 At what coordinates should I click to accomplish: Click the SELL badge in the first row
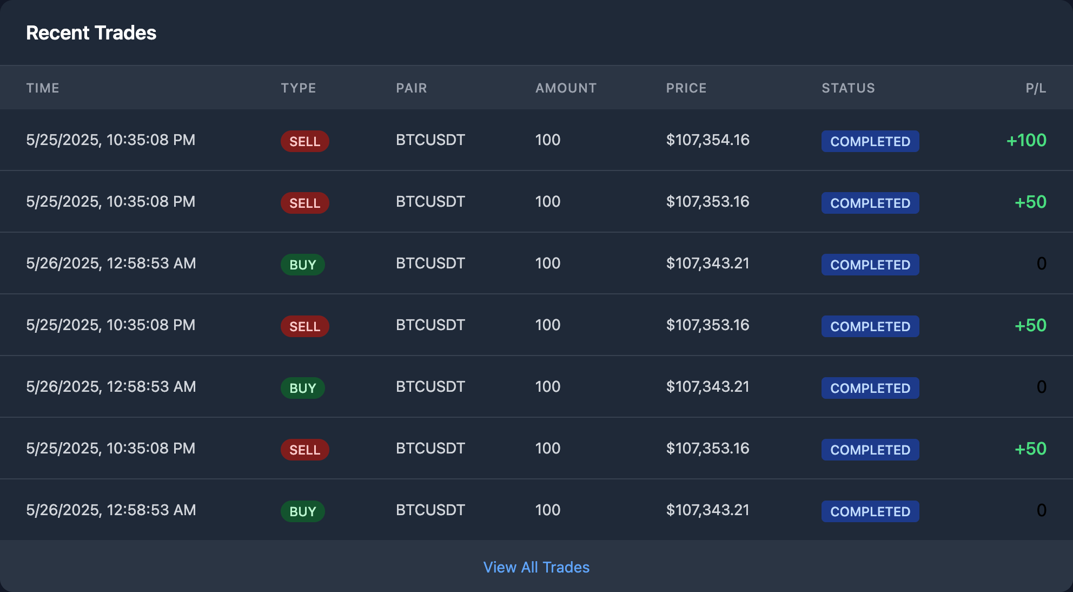tap(304, 141)
